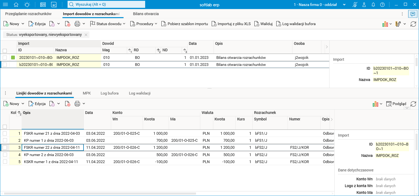Screen dimensions: 419x196
Task: Click the print icon in lower toolbar
Action: pyautogui.click(x=77, y=104)
